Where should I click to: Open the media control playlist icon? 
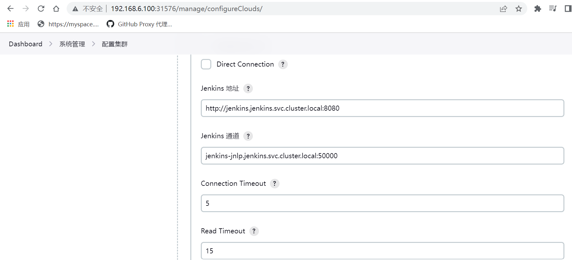coord(553,9)
